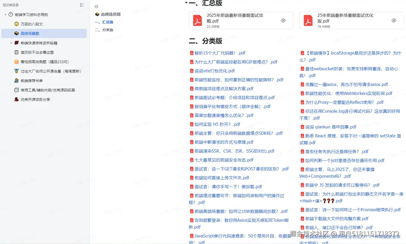
Task: Click the emoji icon of 万恶的八股文
Action: [x=16, y=24]
